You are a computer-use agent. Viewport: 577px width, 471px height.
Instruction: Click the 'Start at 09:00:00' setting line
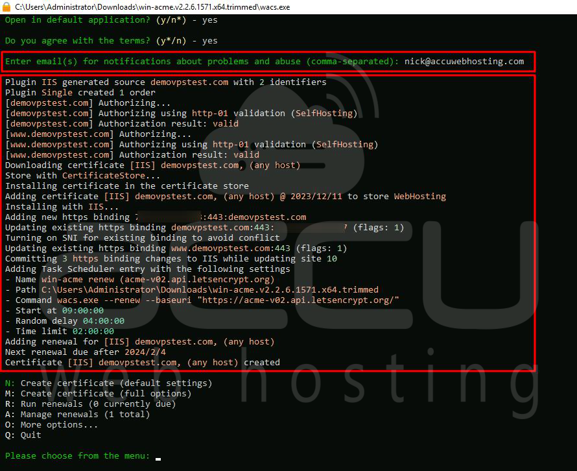point(54,311)
